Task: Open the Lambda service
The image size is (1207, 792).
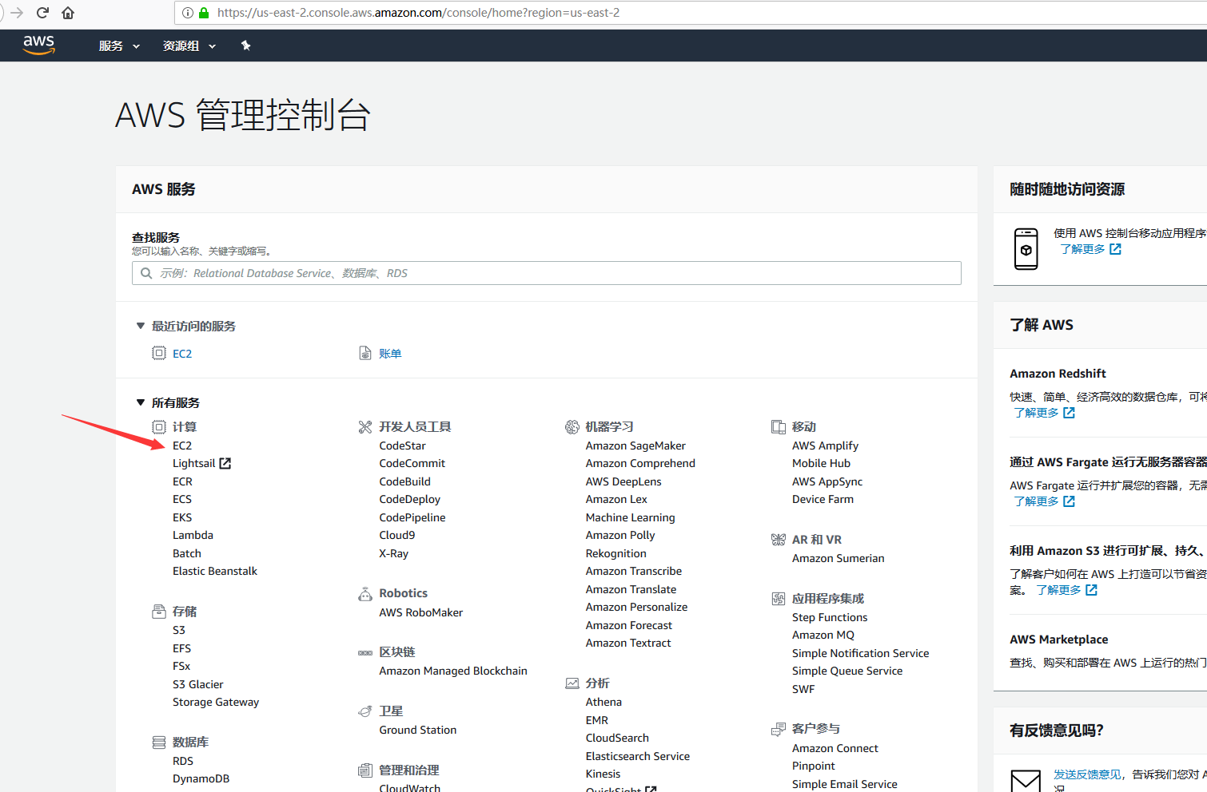Action: point(193,535)
